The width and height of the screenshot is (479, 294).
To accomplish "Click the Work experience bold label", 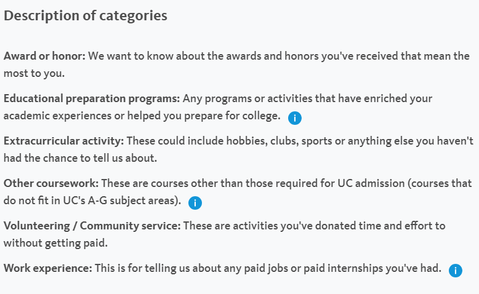I will (48, 268).
